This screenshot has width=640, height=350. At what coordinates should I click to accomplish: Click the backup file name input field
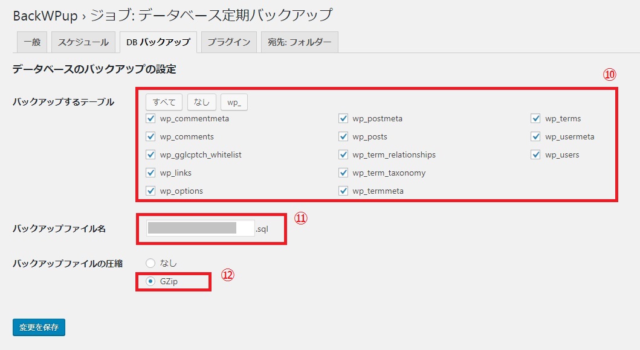click(x=200, y=228)
